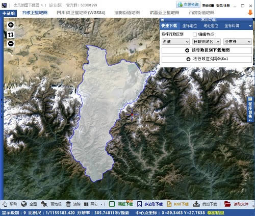Open the 主菜单 main menu

pyautogui.click(x=8, y=13)
